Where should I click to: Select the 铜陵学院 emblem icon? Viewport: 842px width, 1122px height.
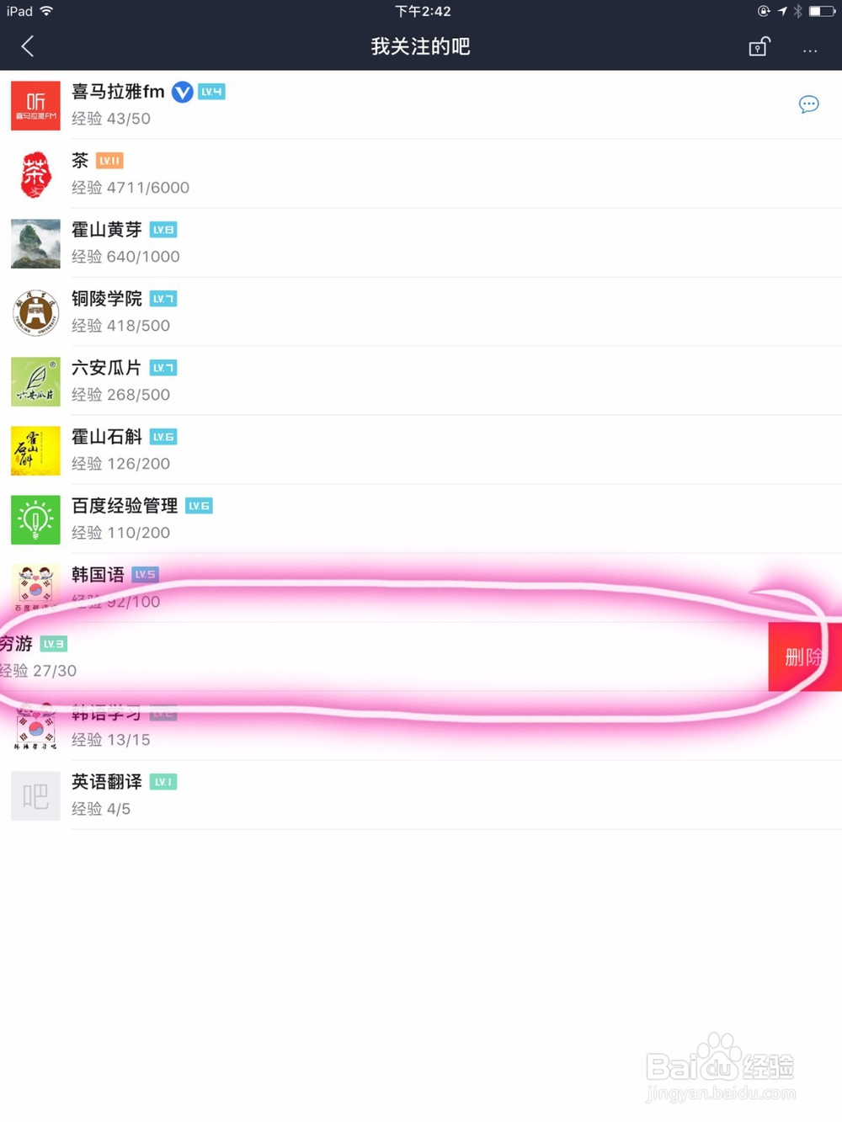tap(35, 312)
